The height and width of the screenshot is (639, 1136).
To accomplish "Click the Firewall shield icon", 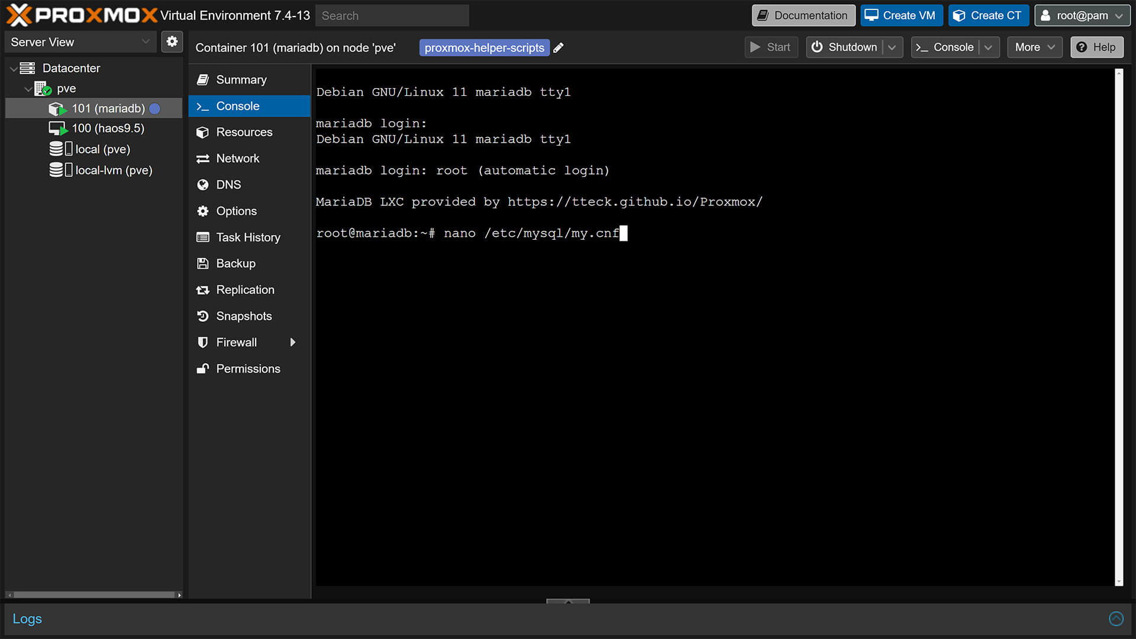I will tap(203, 342).
